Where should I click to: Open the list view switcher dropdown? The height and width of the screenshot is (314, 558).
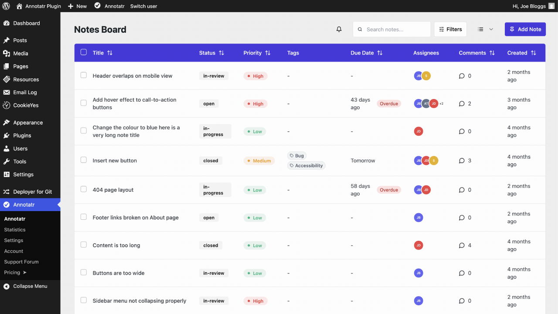point(485,29)
